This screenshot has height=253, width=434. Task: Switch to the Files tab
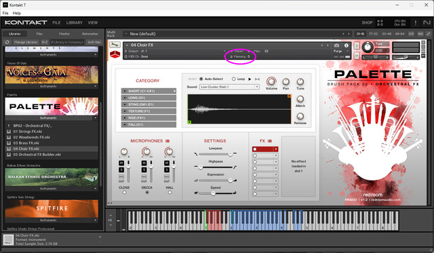pos(39,34)
